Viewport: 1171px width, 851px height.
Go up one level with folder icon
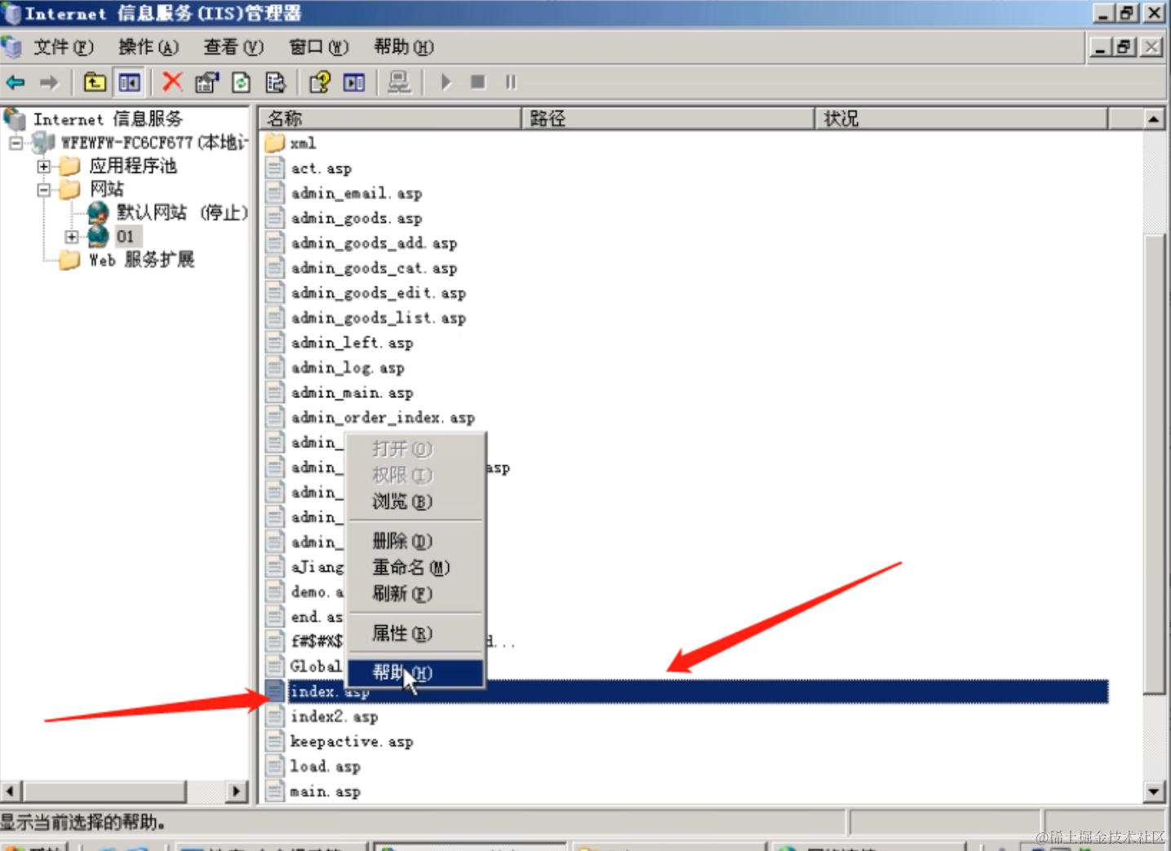click(x=95, y=82)
